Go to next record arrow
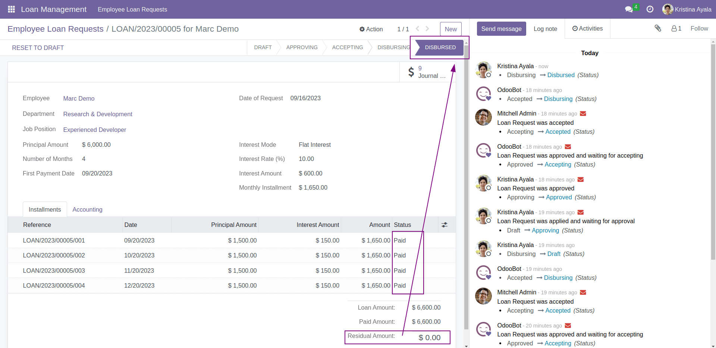Viewport: 716px width, 348px height. pyautogui.click(x=427, y=29)
